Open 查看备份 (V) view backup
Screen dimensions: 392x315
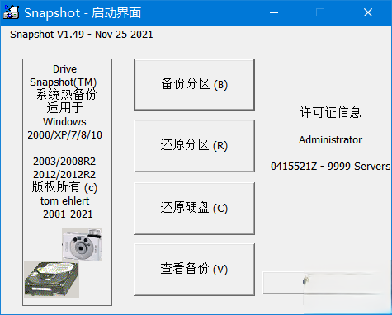pyautogui.click(x=194, y=270)
